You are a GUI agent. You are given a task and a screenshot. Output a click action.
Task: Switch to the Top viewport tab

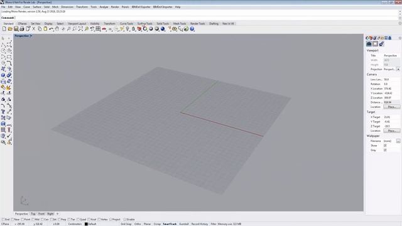(33, 213)
